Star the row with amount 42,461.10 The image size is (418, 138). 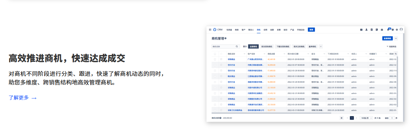[221, 59]
